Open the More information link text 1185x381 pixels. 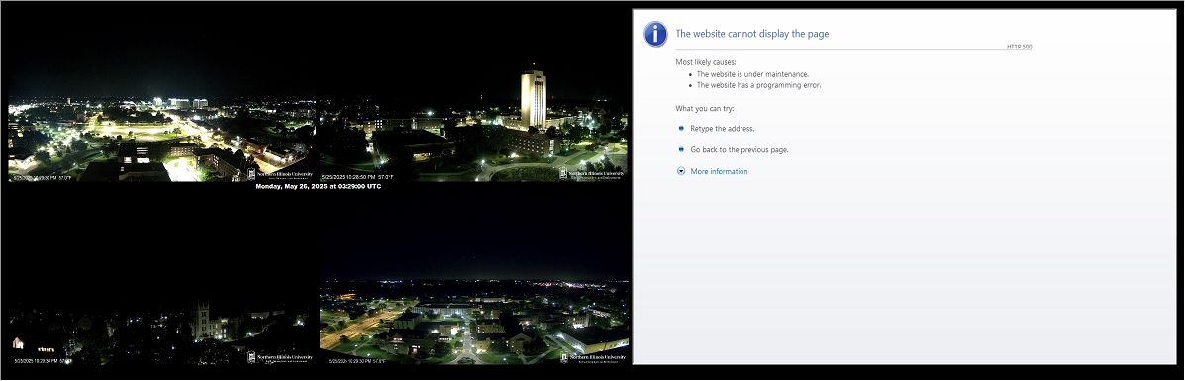click(x=719, y=171)
